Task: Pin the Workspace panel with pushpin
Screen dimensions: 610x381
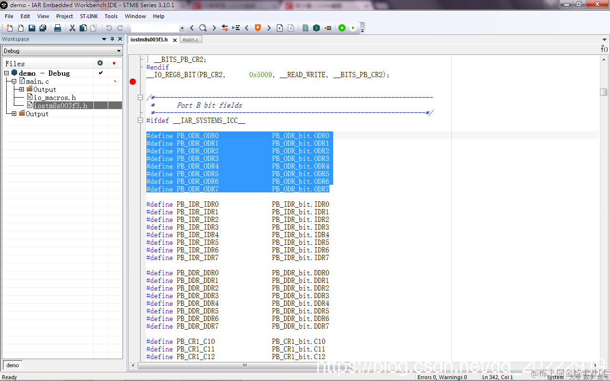Action: coord(112,39)
